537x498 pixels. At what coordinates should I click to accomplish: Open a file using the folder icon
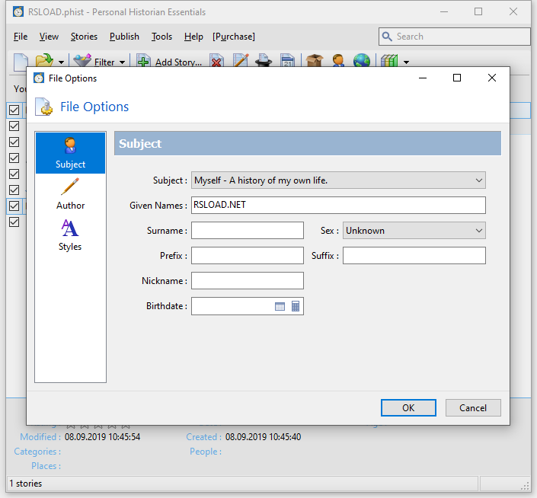click(44, 61)
